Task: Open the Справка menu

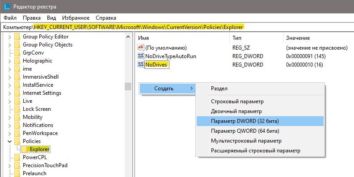Action: [106, 18]
